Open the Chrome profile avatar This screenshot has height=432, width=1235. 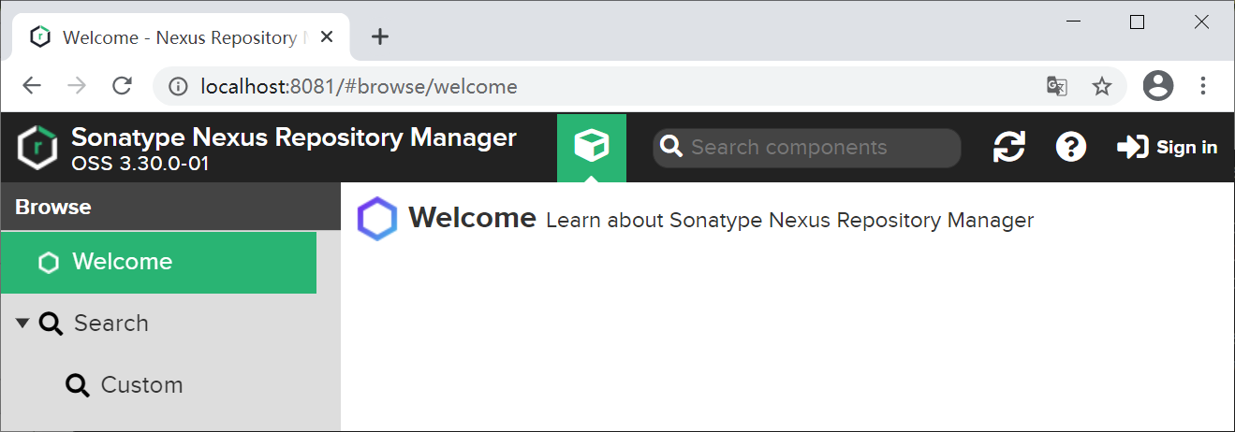(1158, 87)
